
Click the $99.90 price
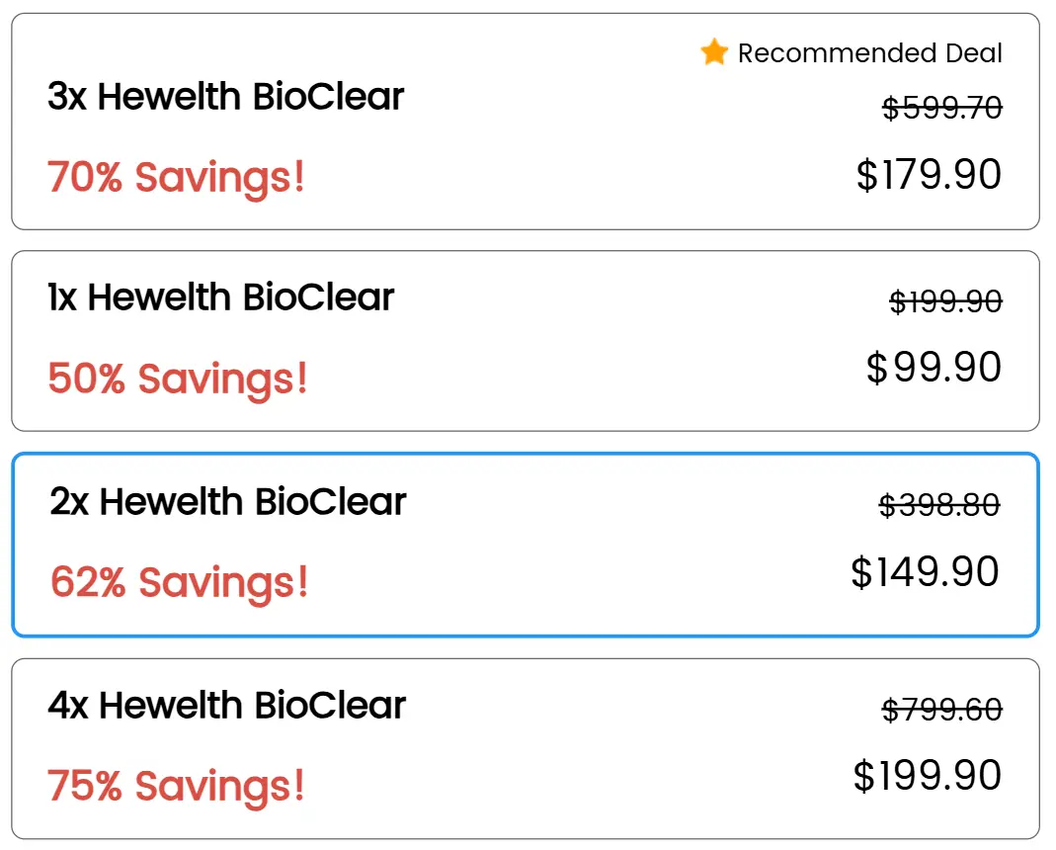(x=934, y=368)
